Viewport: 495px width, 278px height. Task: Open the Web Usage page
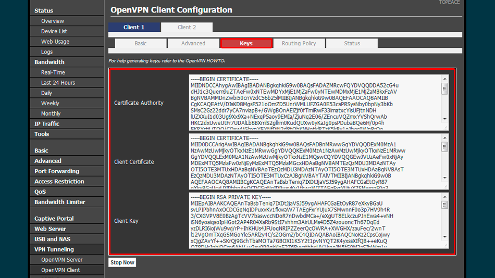(x=55, y=42)
